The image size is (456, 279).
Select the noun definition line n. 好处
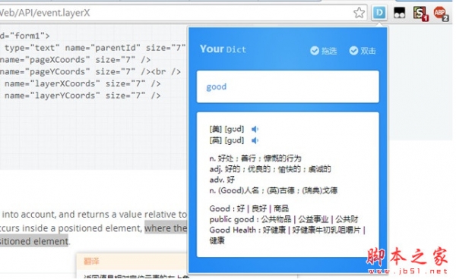(x=255, y=158)
